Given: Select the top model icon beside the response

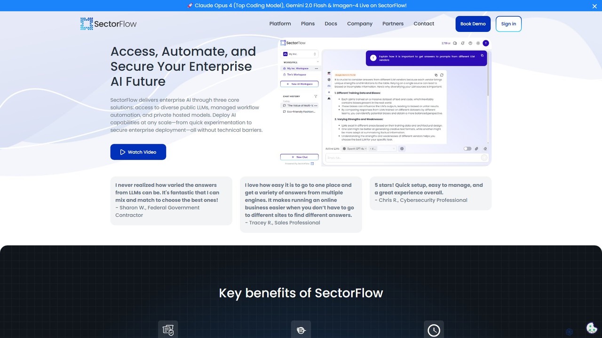Looking at the screenshot, I should 329,73.
